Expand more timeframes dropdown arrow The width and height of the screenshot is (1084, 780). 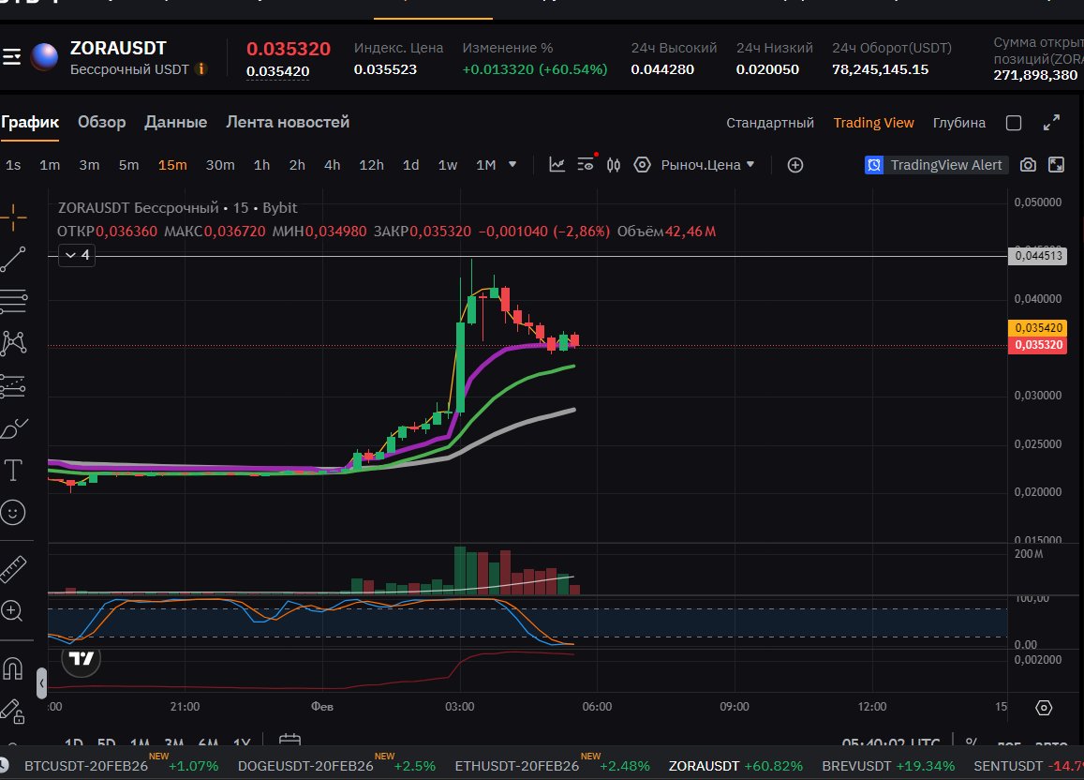tap(512, 165)
